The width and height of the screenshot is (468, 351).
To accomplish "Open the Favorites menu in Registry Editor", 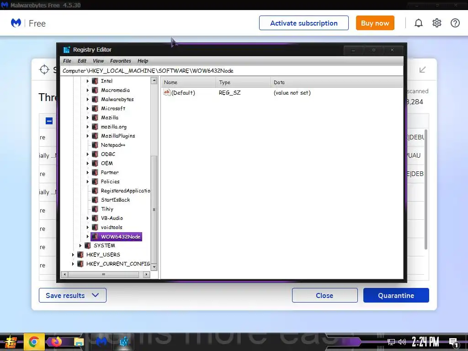I will pyautogui.click(x=120, y=61).
